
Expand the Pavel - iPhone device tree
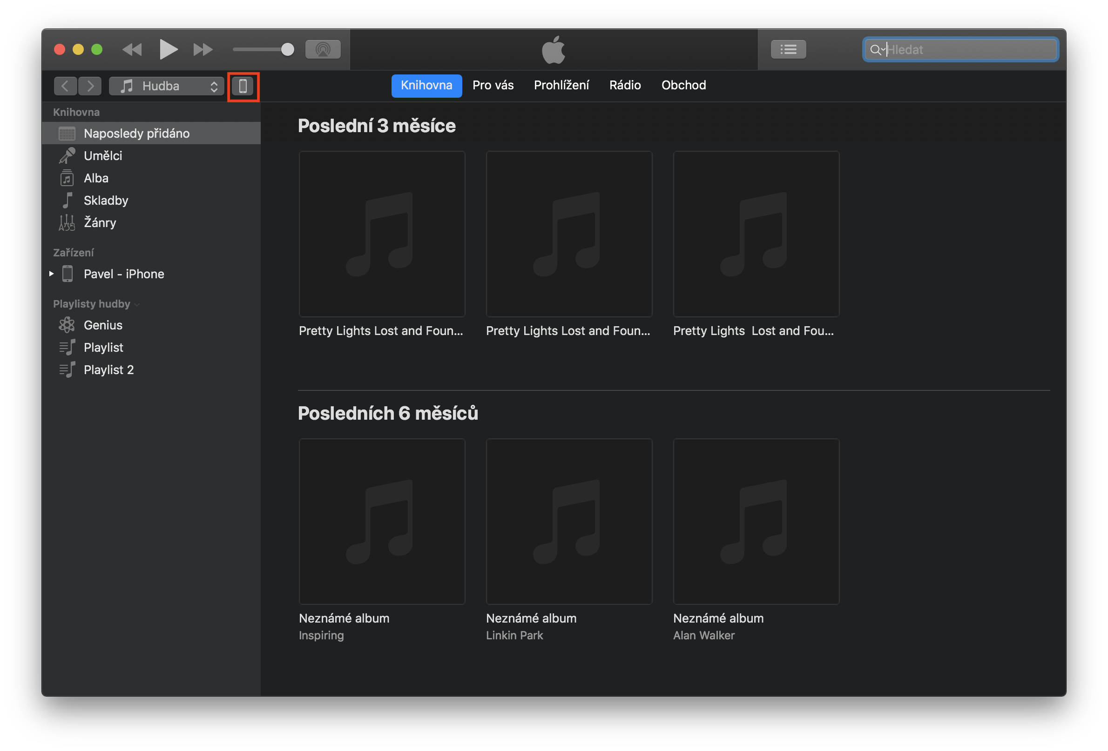52,274
